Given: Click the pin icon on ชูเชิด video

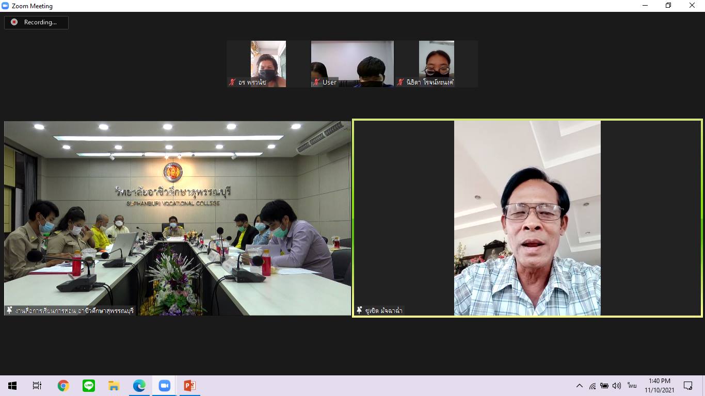Looking at the screenshot, I should 360,310.
